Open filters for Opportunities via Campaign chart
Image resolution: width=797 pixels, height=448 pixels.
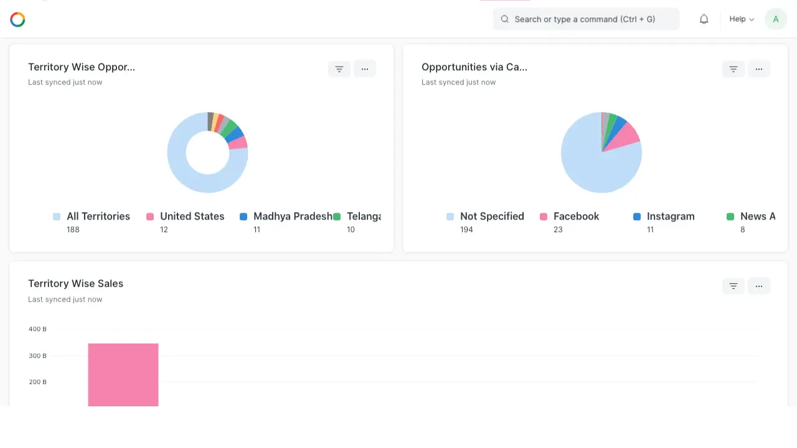click(x=733, y=68)
